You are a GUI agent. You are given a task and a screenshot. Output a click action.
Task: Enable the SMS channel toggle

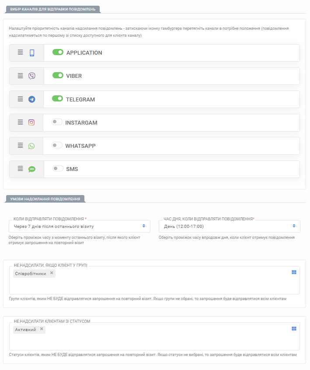58,168
